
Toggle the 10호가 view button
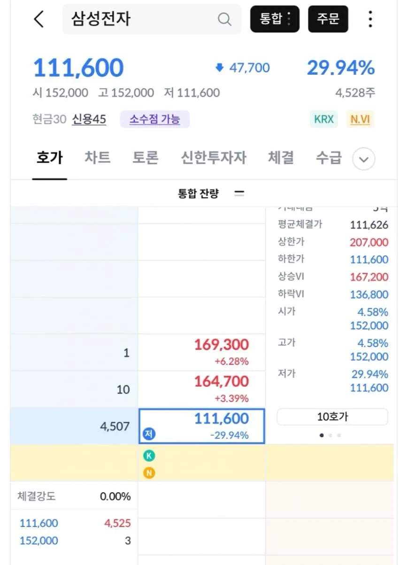332,417
